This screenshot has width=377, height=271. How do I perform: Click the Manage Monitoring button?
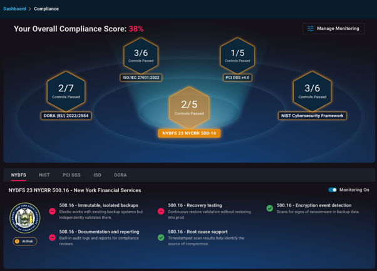click(x=333, y=29)
